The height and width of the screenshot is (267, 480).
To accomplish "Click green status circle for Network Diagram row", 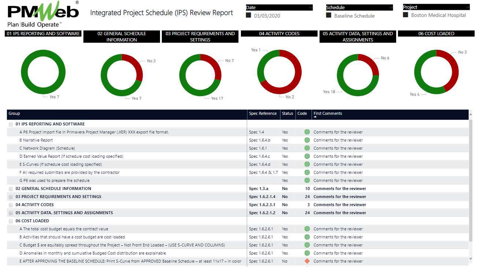I will click(307, 148).
